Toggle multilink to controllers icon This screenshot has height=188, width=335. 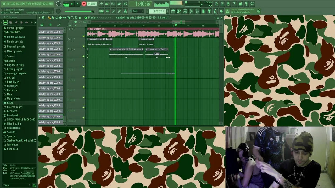click(x=125, y=11)
